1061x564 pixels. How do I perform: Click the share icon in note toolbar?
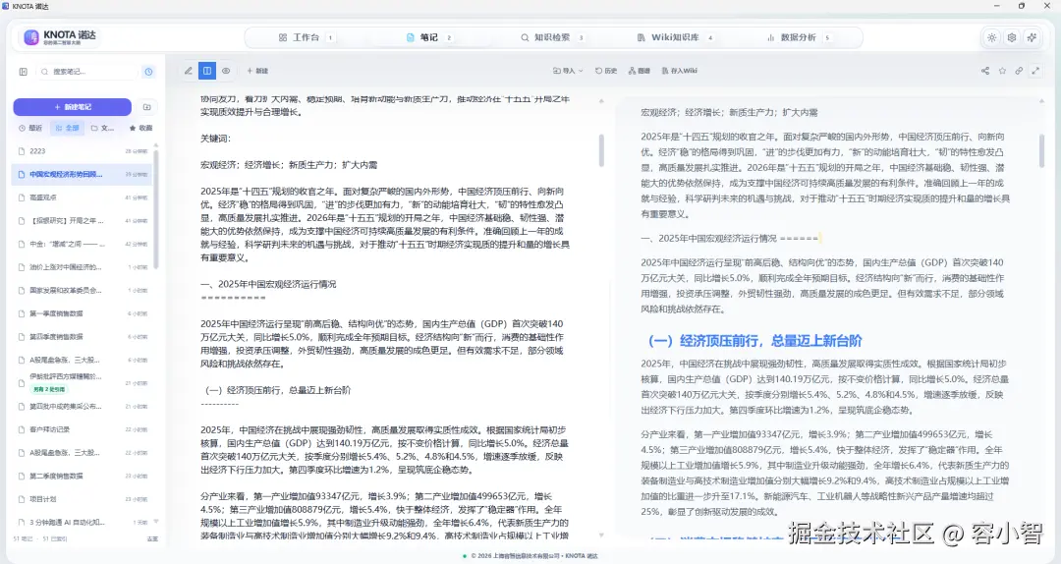coord(985,71)
